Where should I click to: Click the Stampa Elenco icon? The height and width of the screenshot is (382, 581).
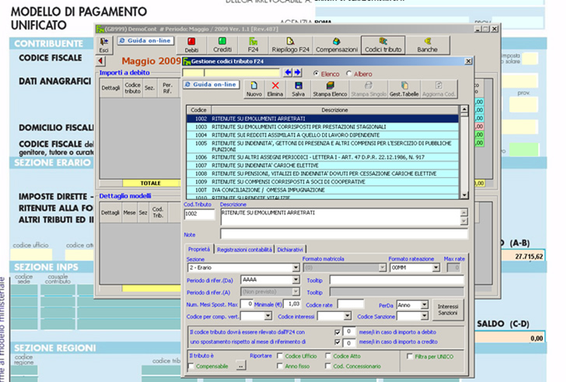(330, 89)
